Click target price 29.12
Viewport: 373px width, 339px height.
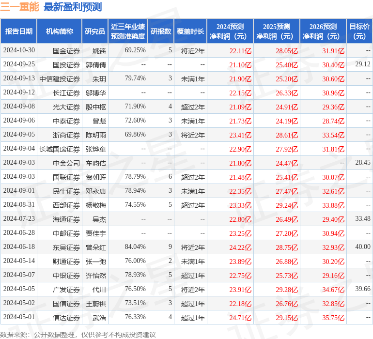[x=363, y=64]
